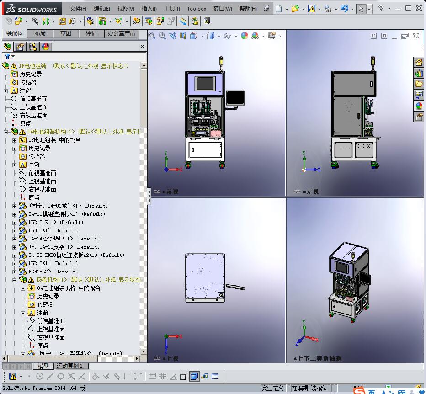The height and width of the screenshot is (394, 426).
Task: Expand HGR15-Z<1> tree item
Action: click(15, 223)
